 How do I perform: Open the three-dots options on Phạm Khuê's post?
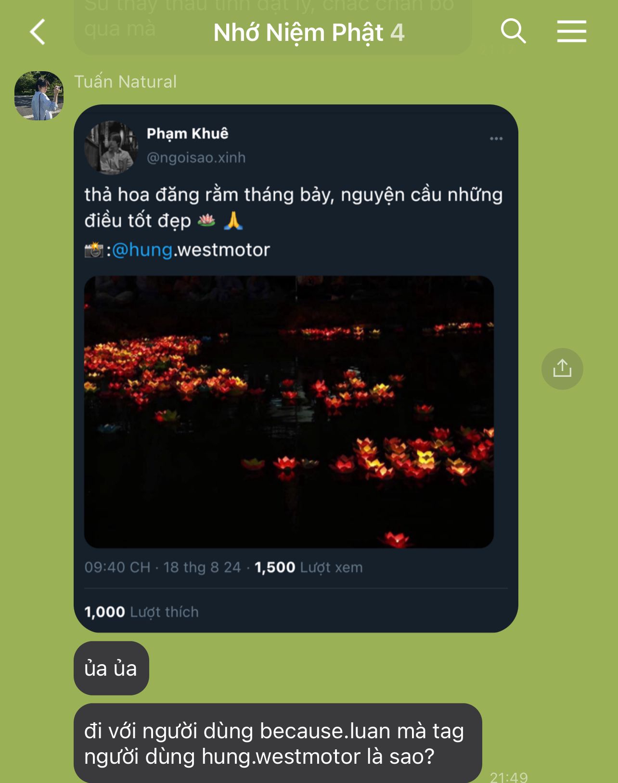tap(496, 139)
